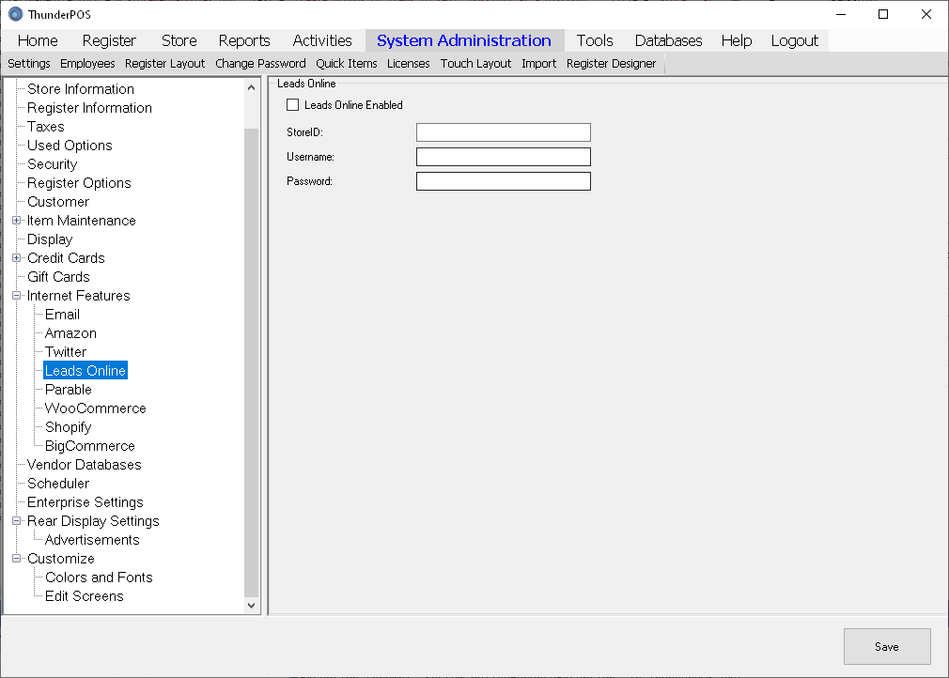This screenshot has height=678, width=949.
Task: Enable the Leads Online Enabled checkbox
Action: (x=293, y=105)
